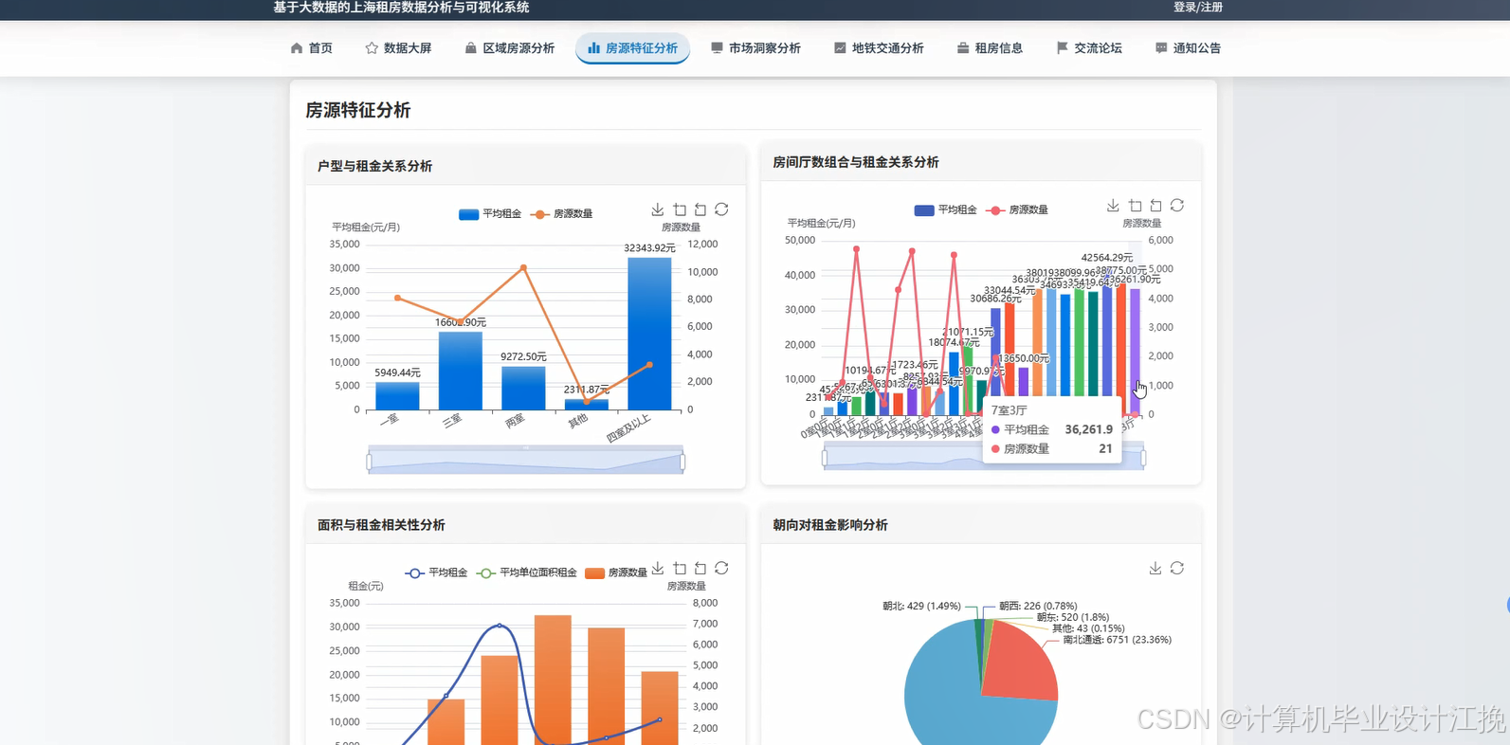The height and width of the screenshot is (745, 1510).
Task: Undo zoom in 面积与租金相关性分析 chart
Action: pos(700,569)
